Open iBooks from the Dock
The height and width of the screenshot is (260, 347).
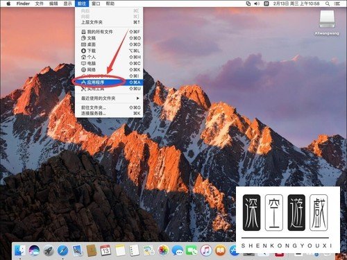coord(221,251)
